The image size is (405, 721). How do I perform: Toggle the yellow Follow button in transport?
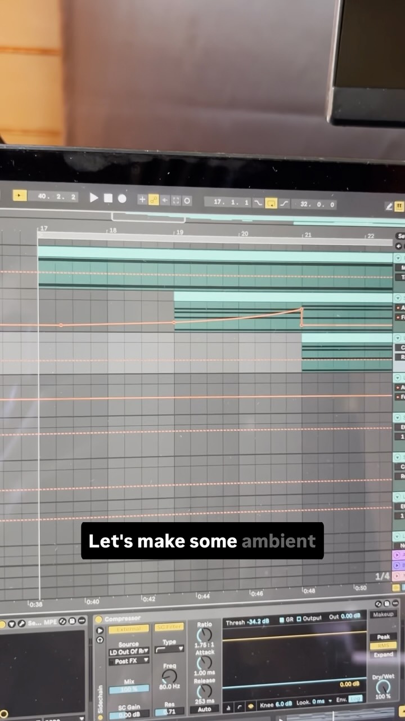pyautogui.click(x=20, y=195)
